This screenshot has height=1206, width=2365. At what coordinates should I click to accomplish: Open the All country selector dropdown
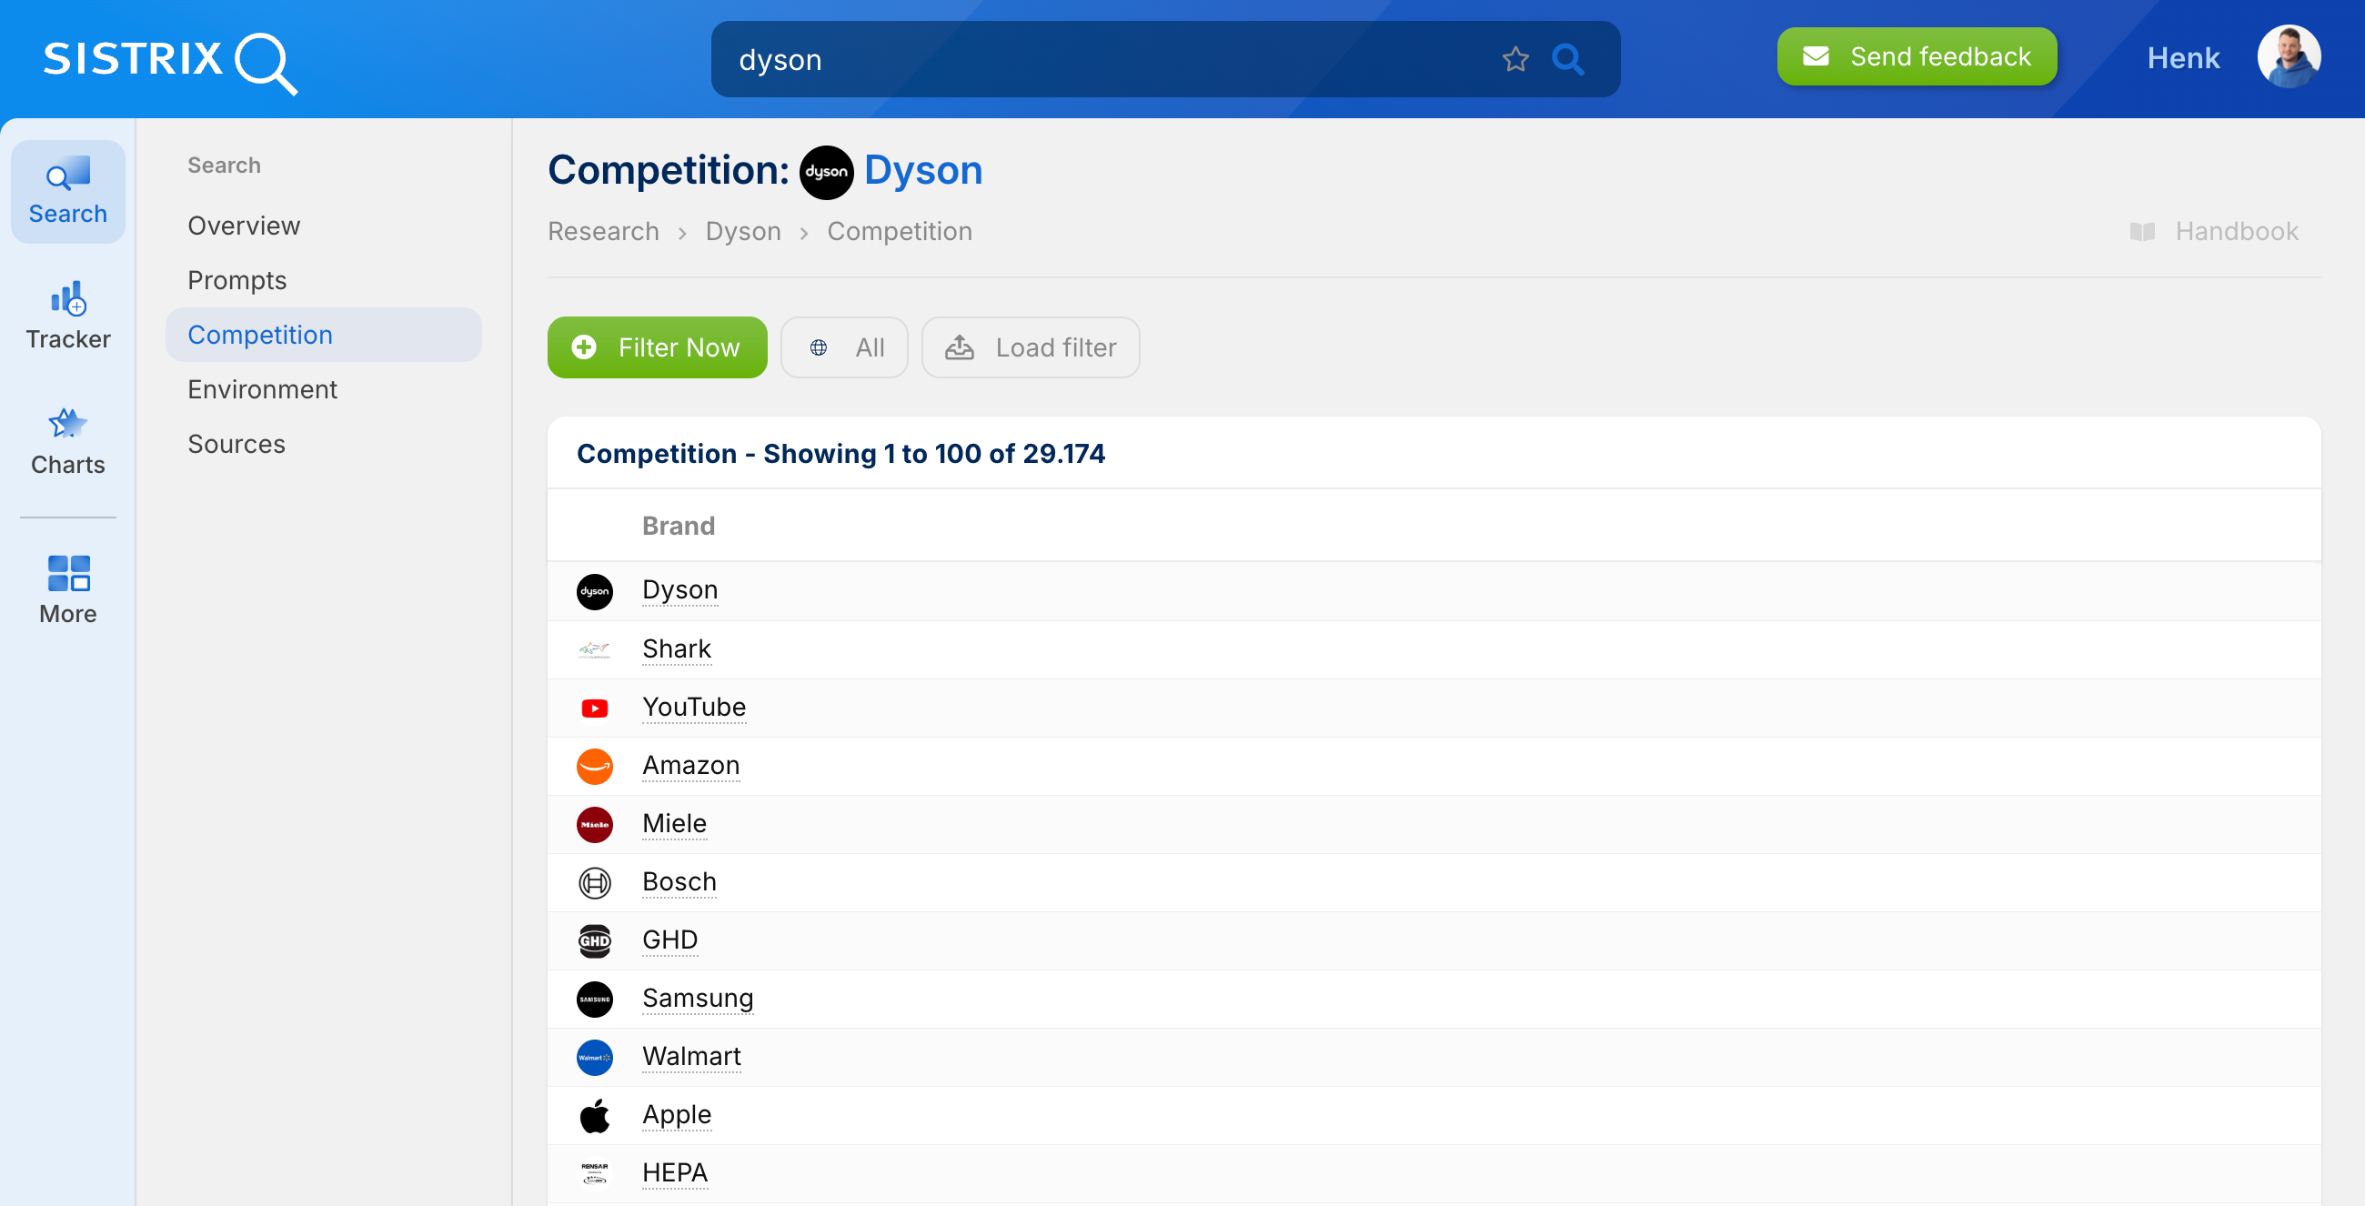click(844, 347)
